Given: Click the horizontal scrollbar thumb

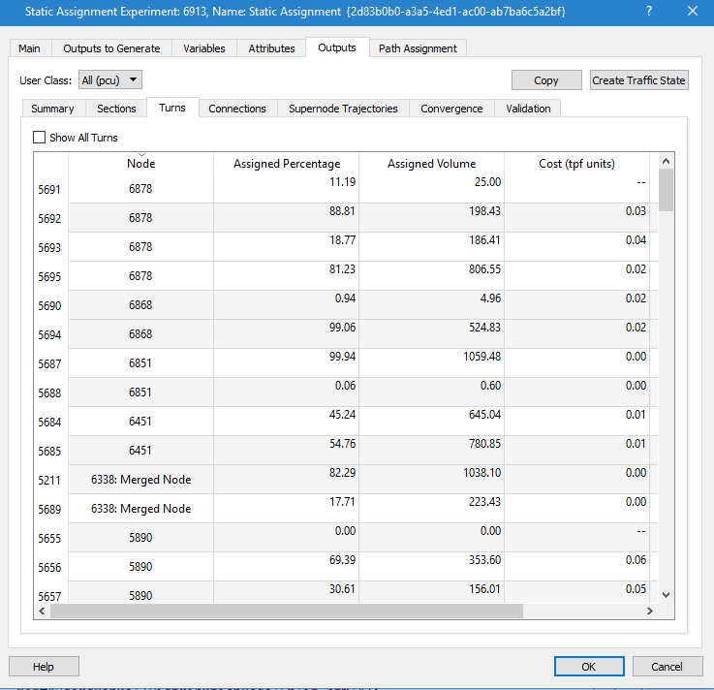Looking at the screenshot, I should tap(287, 611).
